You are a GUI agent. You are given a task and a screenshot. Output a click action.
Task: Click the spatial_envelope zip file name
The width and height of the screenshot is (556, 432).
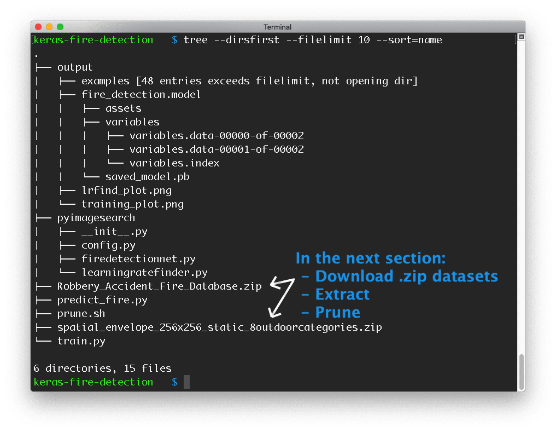click(219, 327)
